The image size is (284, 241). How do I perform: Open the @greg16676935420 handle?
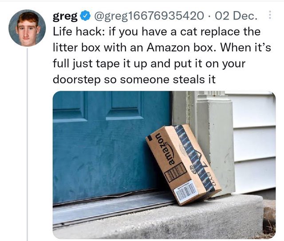[x=148, y=16]
